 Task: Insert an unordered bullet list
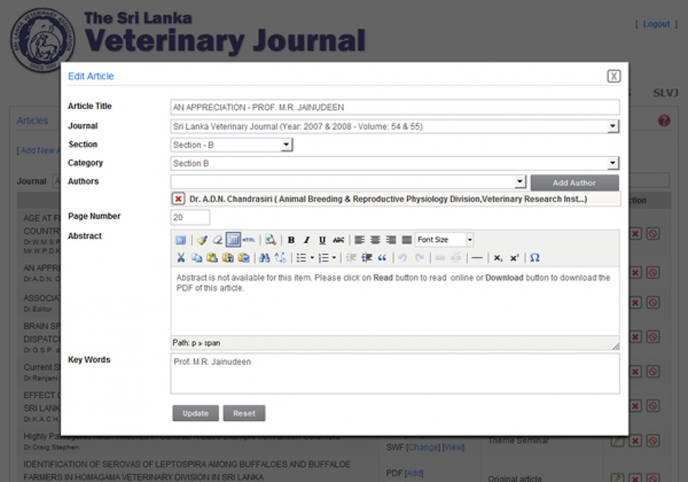point(302,257)
